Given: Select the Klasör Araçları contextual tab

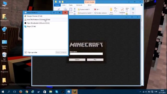Looking at the screenshot, I should pos(90,2).
